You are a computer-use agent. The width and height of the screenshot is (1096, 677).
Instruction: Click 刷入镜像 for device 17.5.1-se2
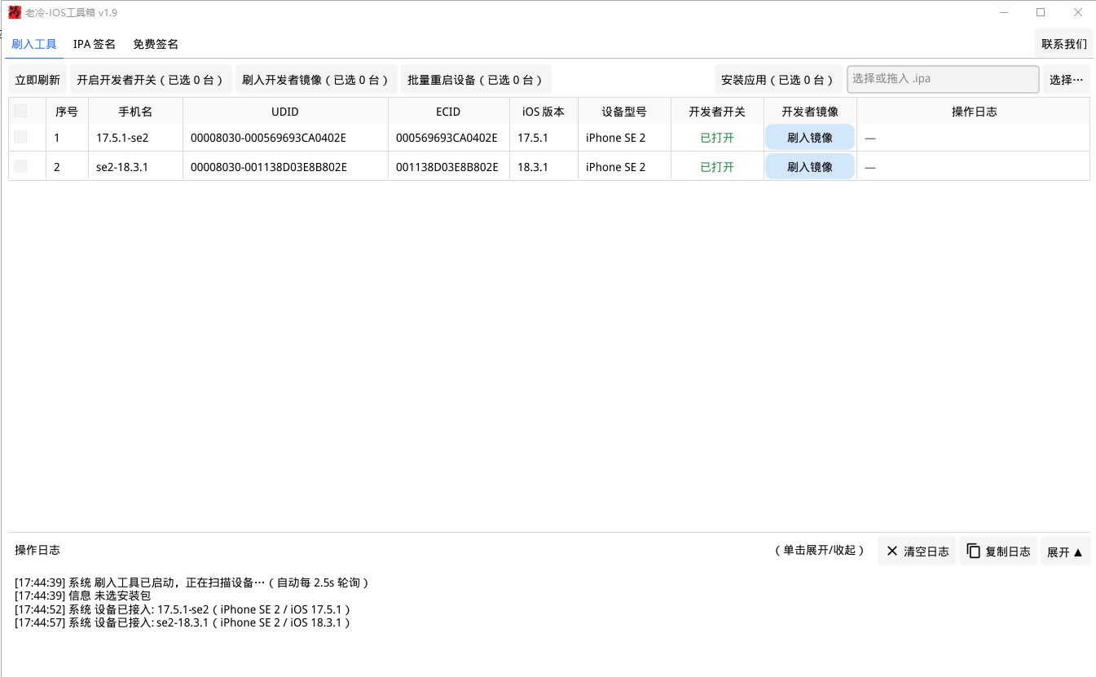pyautogui.click(x=810, y=138)
